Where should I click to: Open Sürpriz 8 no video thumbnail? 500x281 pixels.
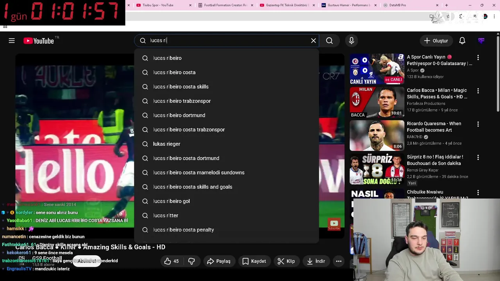point(377,169)
